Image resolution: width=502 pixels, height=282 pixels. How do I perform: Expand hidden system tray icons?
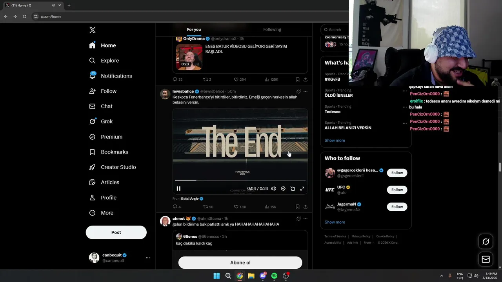[442, 276]
